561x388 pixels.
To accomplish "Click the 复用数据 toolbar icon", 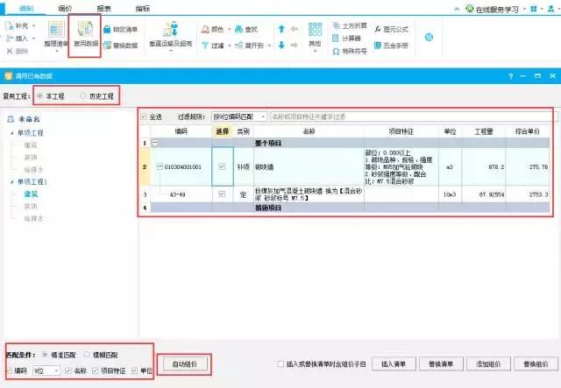I will (x=84, y=38).
